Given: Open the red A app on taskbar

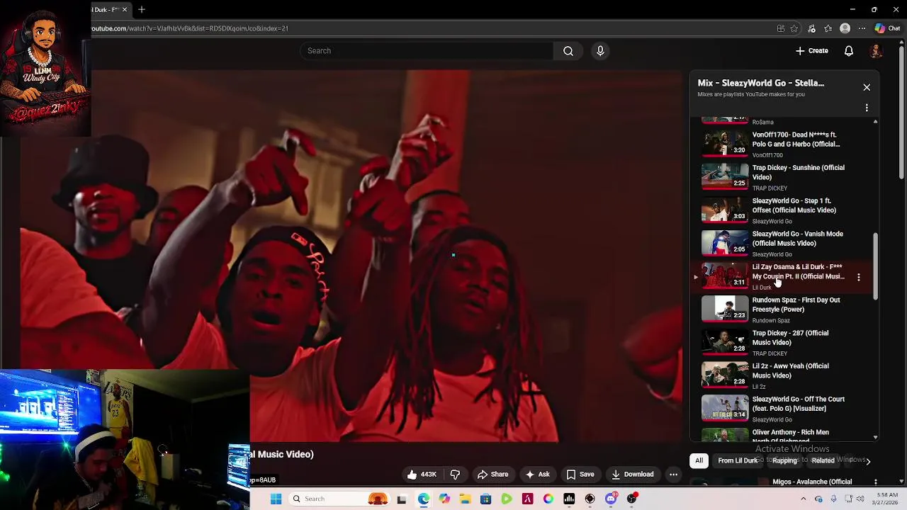Looking at the screenshot, I should coord(527,499).
